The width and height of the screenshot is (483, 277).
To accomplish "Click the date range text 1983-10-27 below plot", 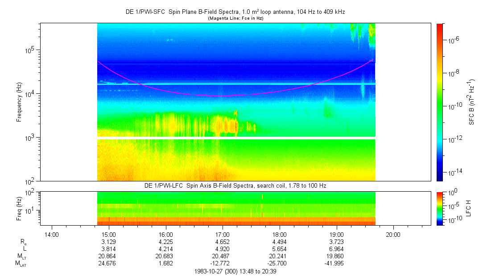I will pyautogui.click(x=235, y=271).
